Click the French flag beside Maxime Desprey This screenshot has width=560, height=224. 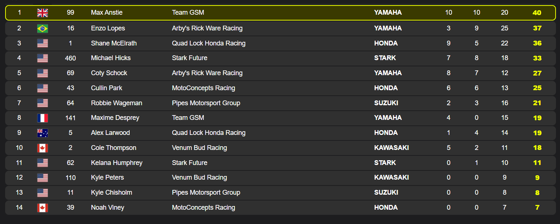coord(43,118)
